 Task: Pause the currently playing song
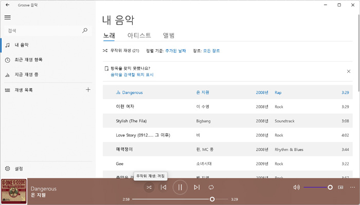[180, 188]
